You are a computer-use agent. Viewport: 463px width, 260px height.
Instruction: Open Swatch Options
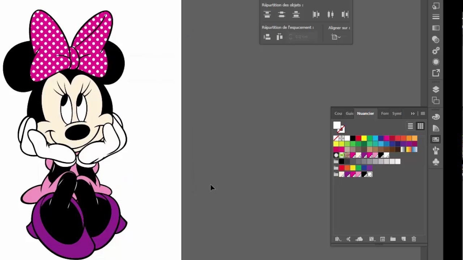click(x=382, y=239)
